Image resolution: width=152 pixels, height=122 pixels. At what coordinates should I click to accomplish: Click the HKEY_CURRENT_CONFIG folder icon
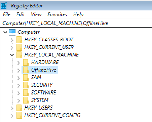[19, 115]
